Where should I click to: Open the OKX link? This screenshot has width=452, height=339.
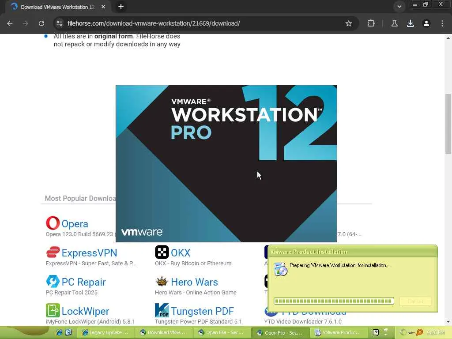(181, 253)
